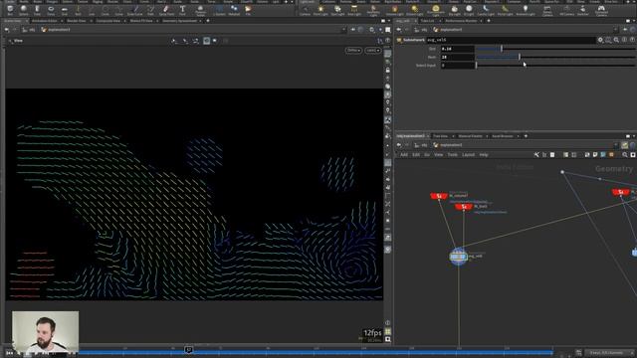Select the Ambient Light shelf tool
The image size is (637, 358).
(526, 10)
